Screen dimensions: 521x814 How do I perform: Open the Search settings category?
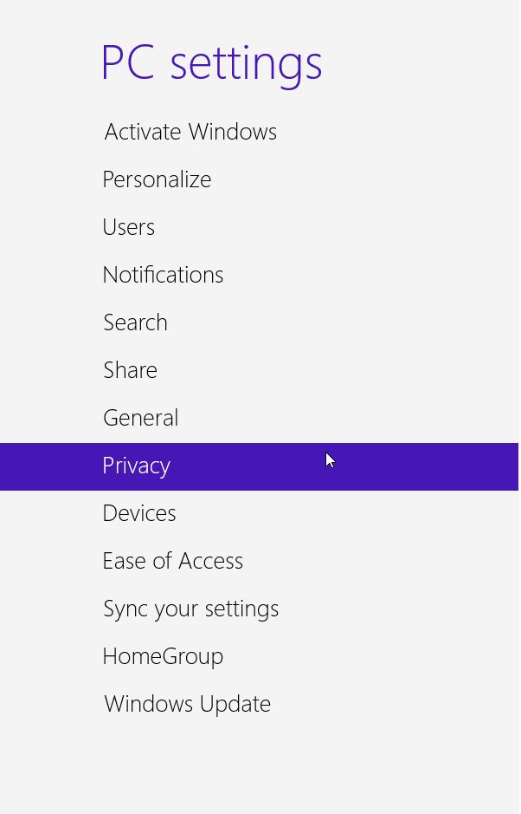(135, 322)
